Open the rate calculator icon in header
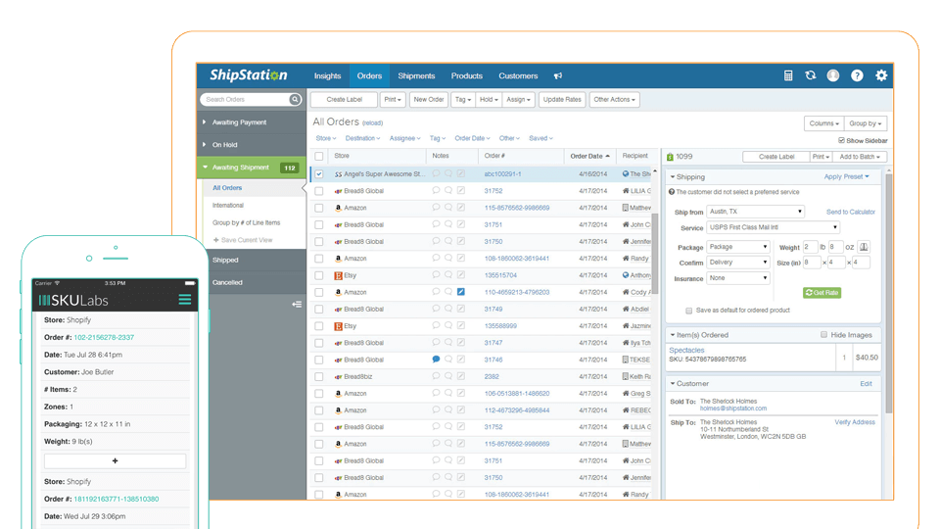The height and width of the screenshot is (529, 940). 787,75
